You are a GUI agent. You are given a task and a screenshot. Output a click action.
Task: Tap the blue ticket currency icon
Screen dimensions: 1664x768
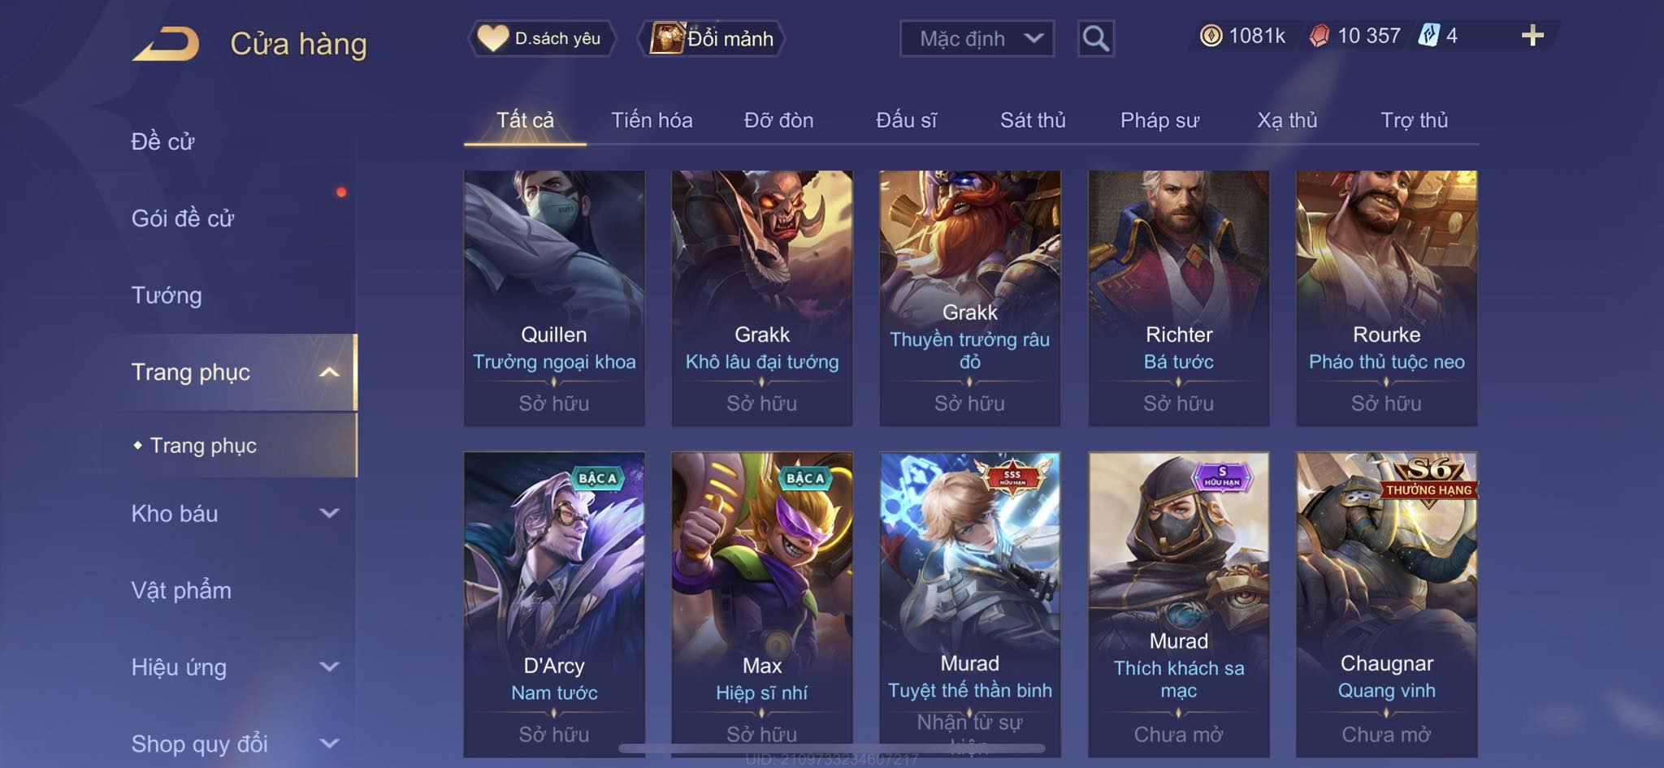(1429, 36)
